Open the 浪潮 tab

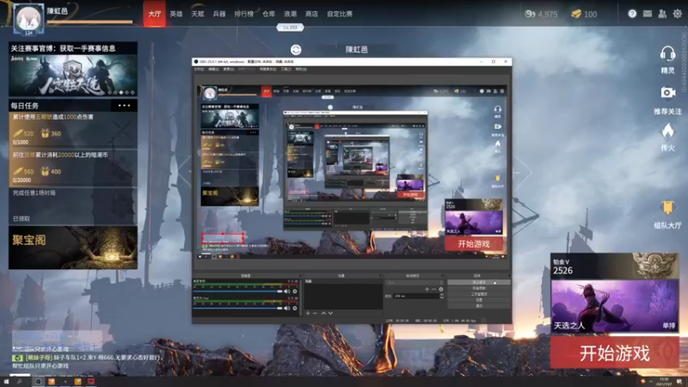coord(290,14)
